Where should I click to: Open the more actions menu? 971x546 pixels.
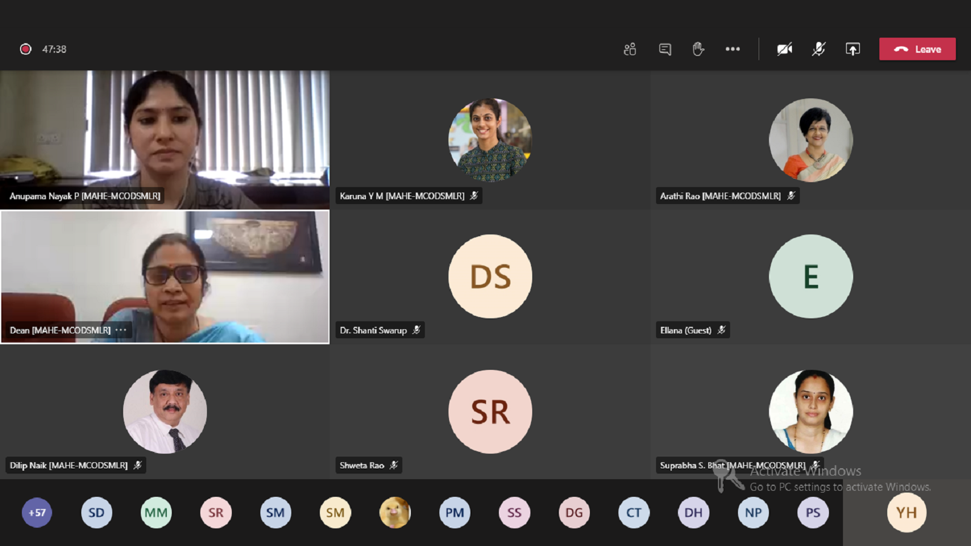[x=732, y=49]
